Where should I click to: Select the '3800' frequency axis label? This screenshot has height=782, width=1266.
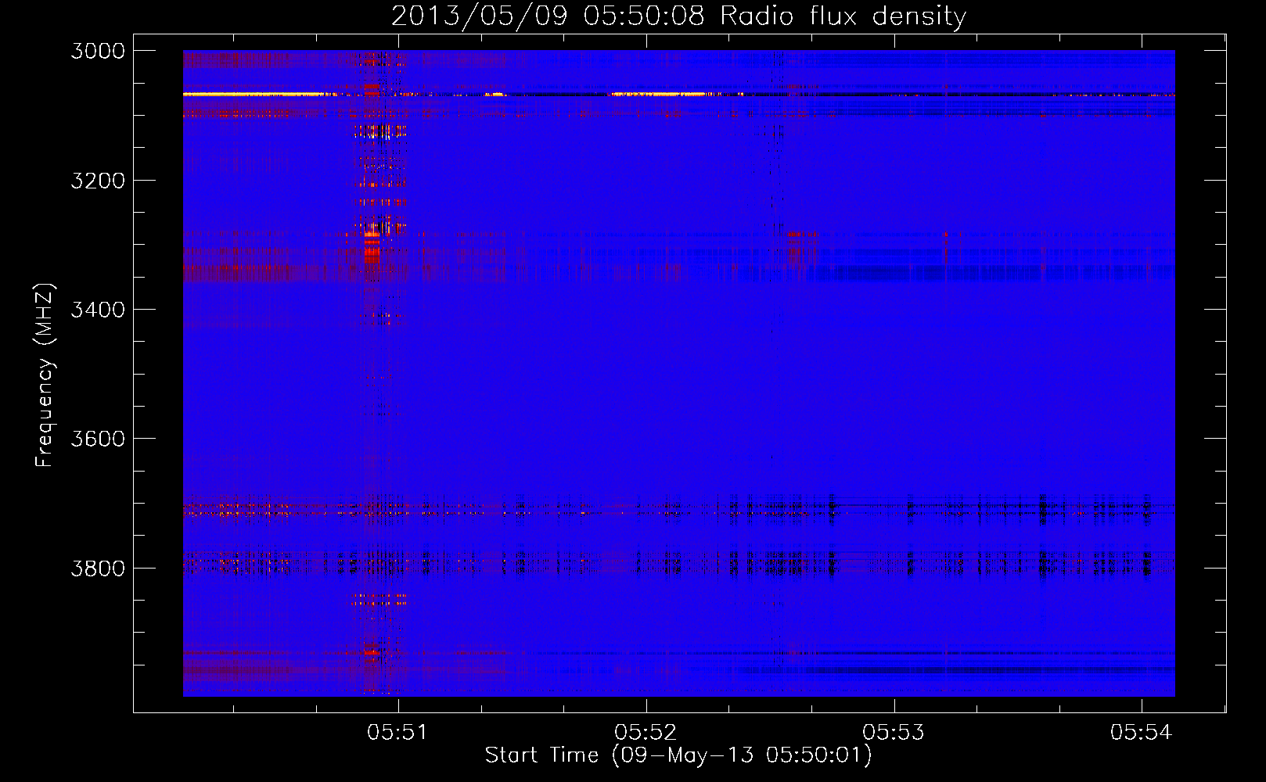tap(98, 568)
